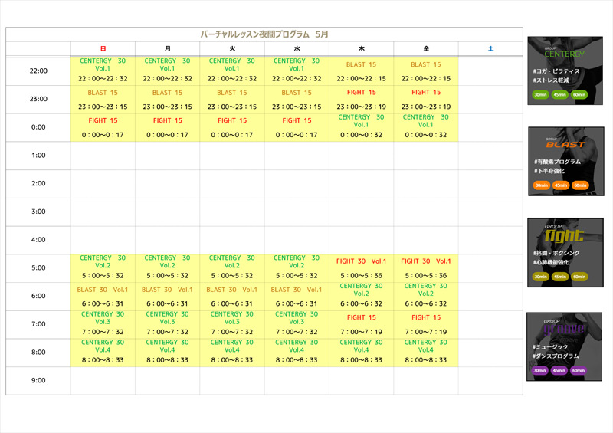Click the Group Fight program logo
The image size is (613, 433).
coord(565,235)
